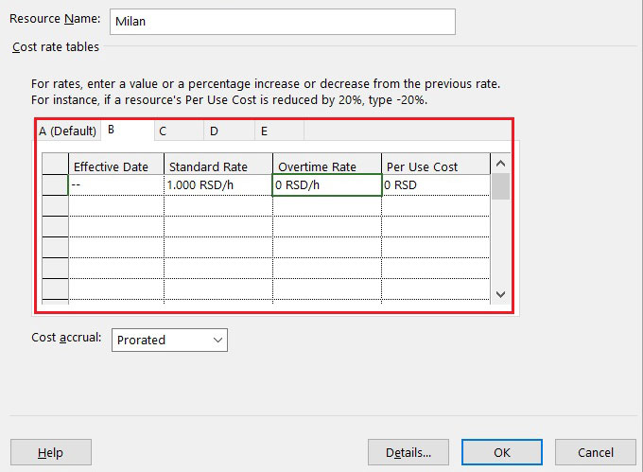Screen dimensions: 643x472
Task: Select cost rate table B tab
Action: 112,130
